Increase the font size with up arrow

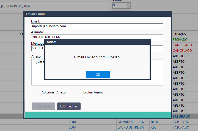128,4
